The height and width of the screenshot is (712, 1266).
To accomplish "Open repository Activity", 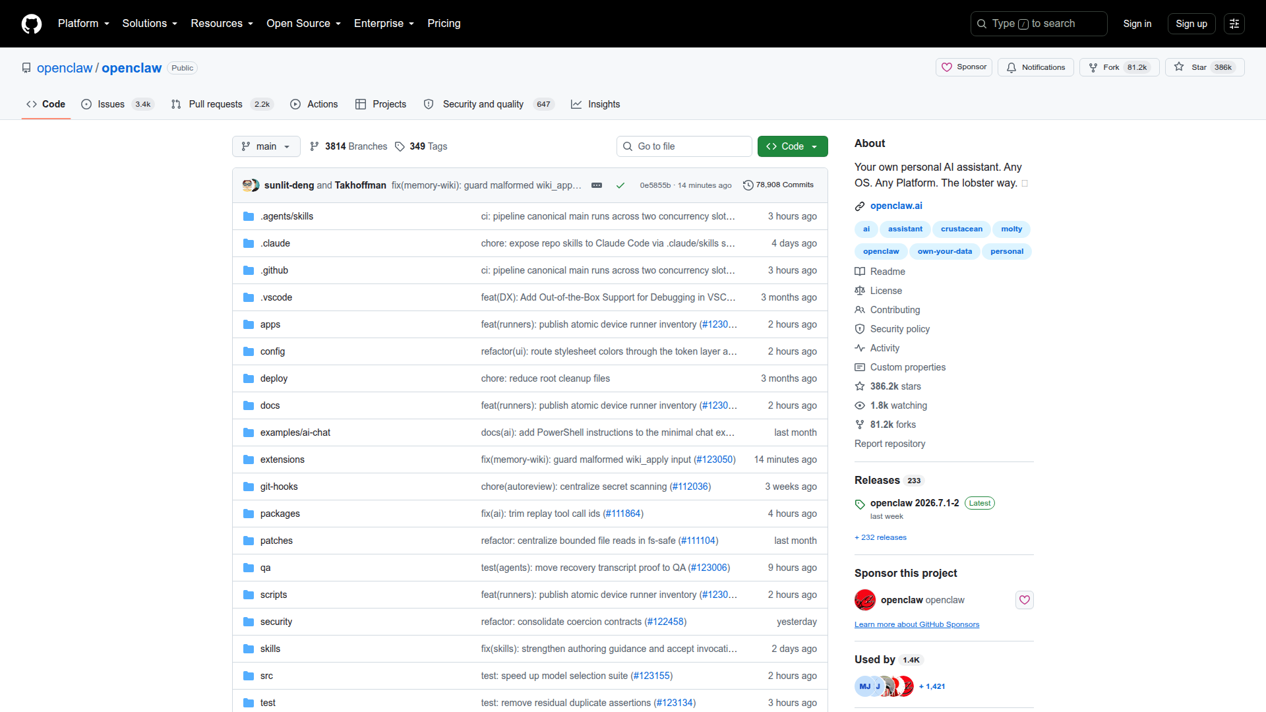I will click(x=884, y=348).
